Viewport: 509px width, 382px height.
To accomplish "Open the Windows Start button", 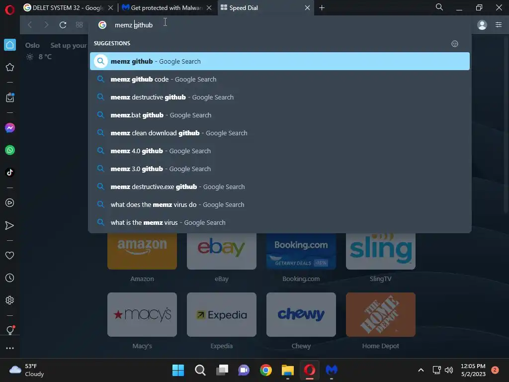I will [178, 370].
